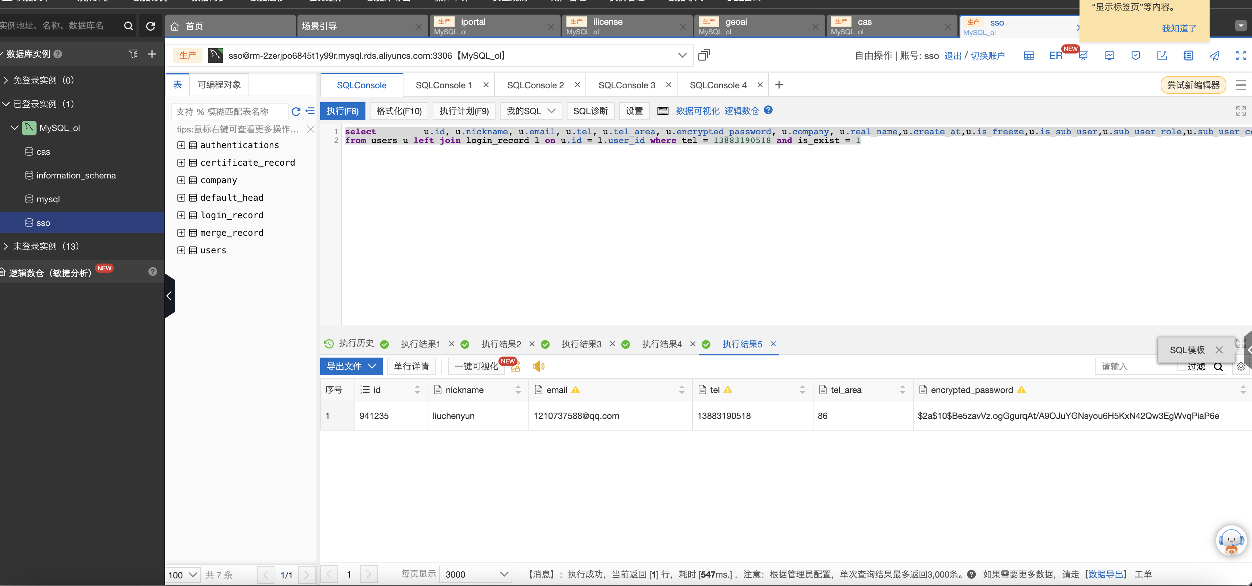Add a new database instance with plus icon
This screenshot has height=586, width=1252.
click(152, 54)
